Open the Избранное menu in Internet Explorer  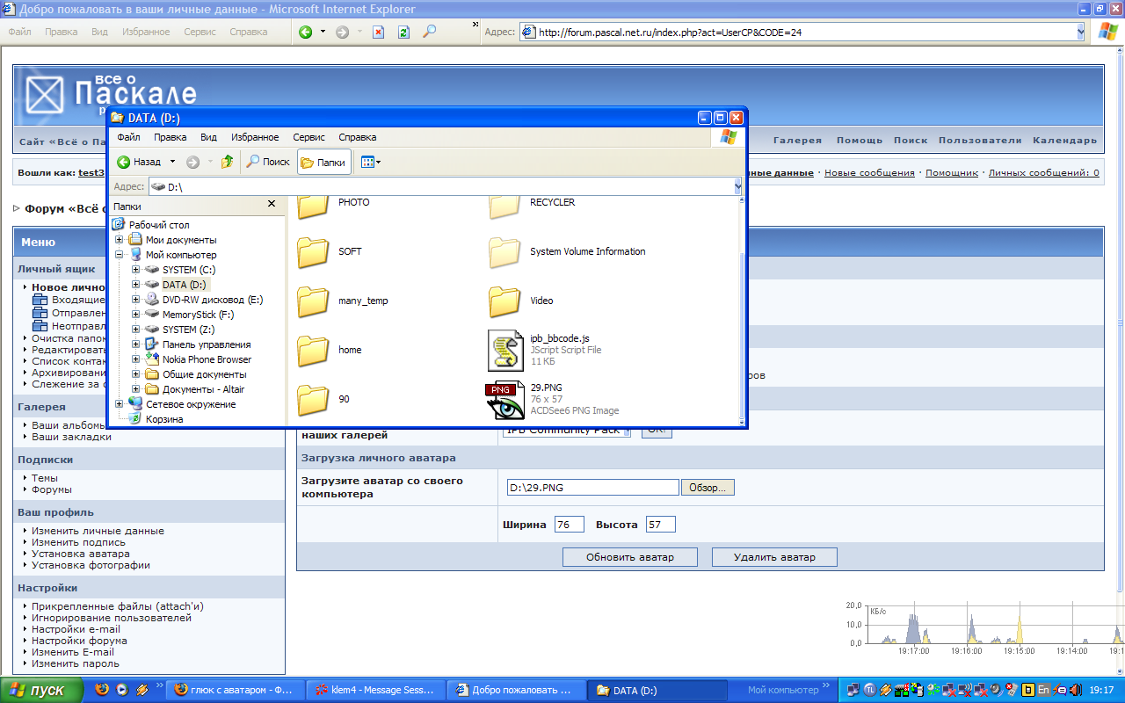[x=146, y=32]
